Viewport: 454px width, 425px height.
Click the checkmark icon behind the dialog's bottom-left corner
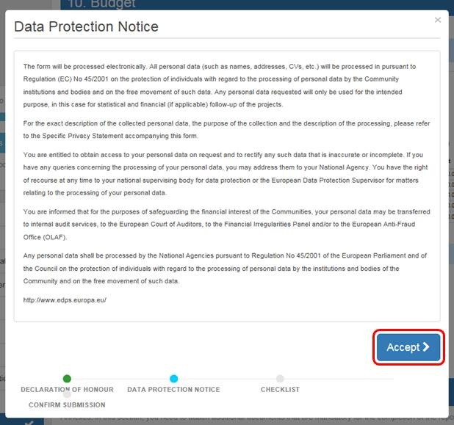coord(28,421)
